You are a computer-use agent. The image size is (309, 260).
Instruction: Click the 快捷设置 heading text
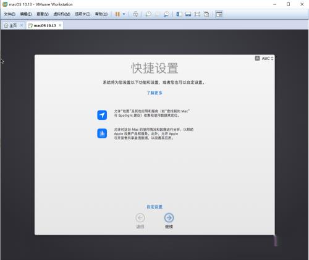click(x=154, y=68)
